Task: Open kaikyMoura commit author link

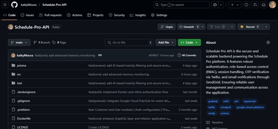Action: 25,55
